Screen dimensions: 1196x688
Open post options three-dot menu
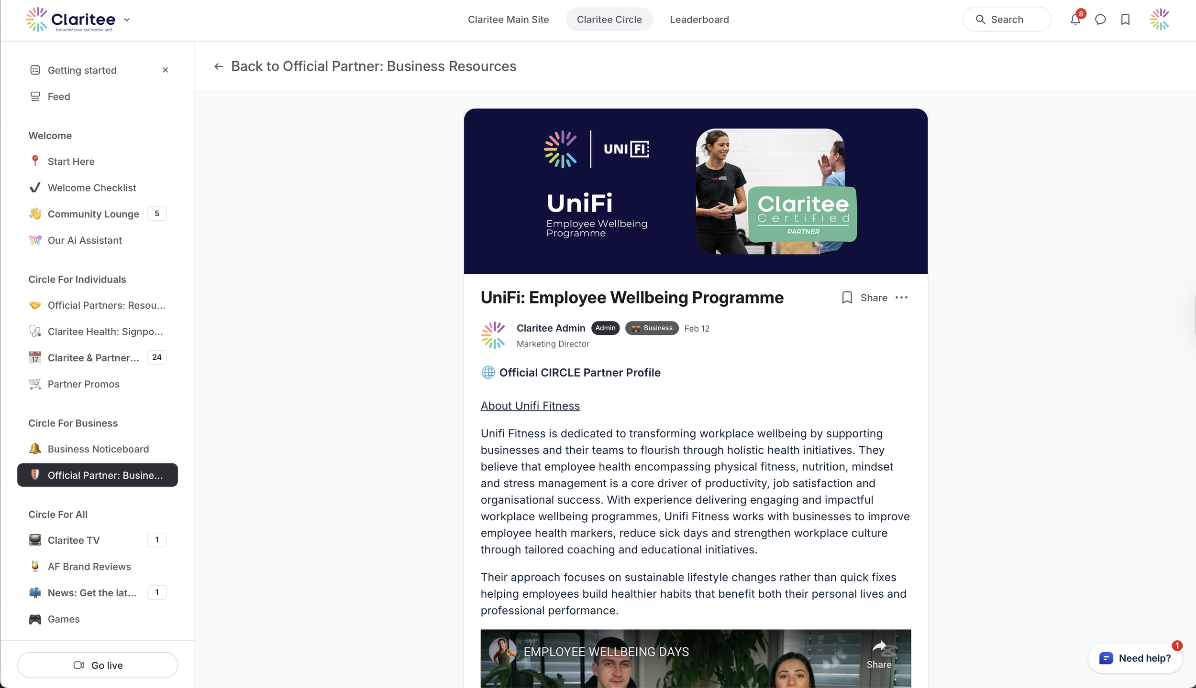[901, 298]
